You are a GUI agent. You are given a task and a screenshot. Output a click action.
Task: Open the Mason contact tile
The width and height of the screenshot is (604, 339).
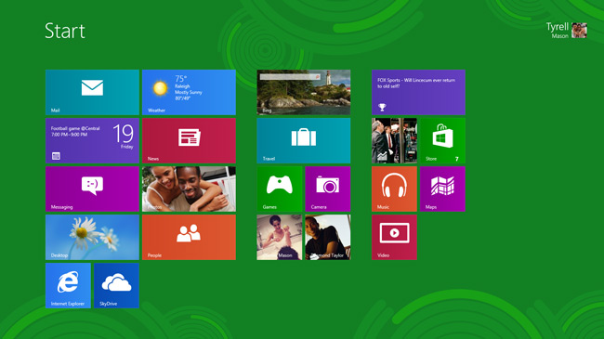pyautogui.click(x=280, y=238)
